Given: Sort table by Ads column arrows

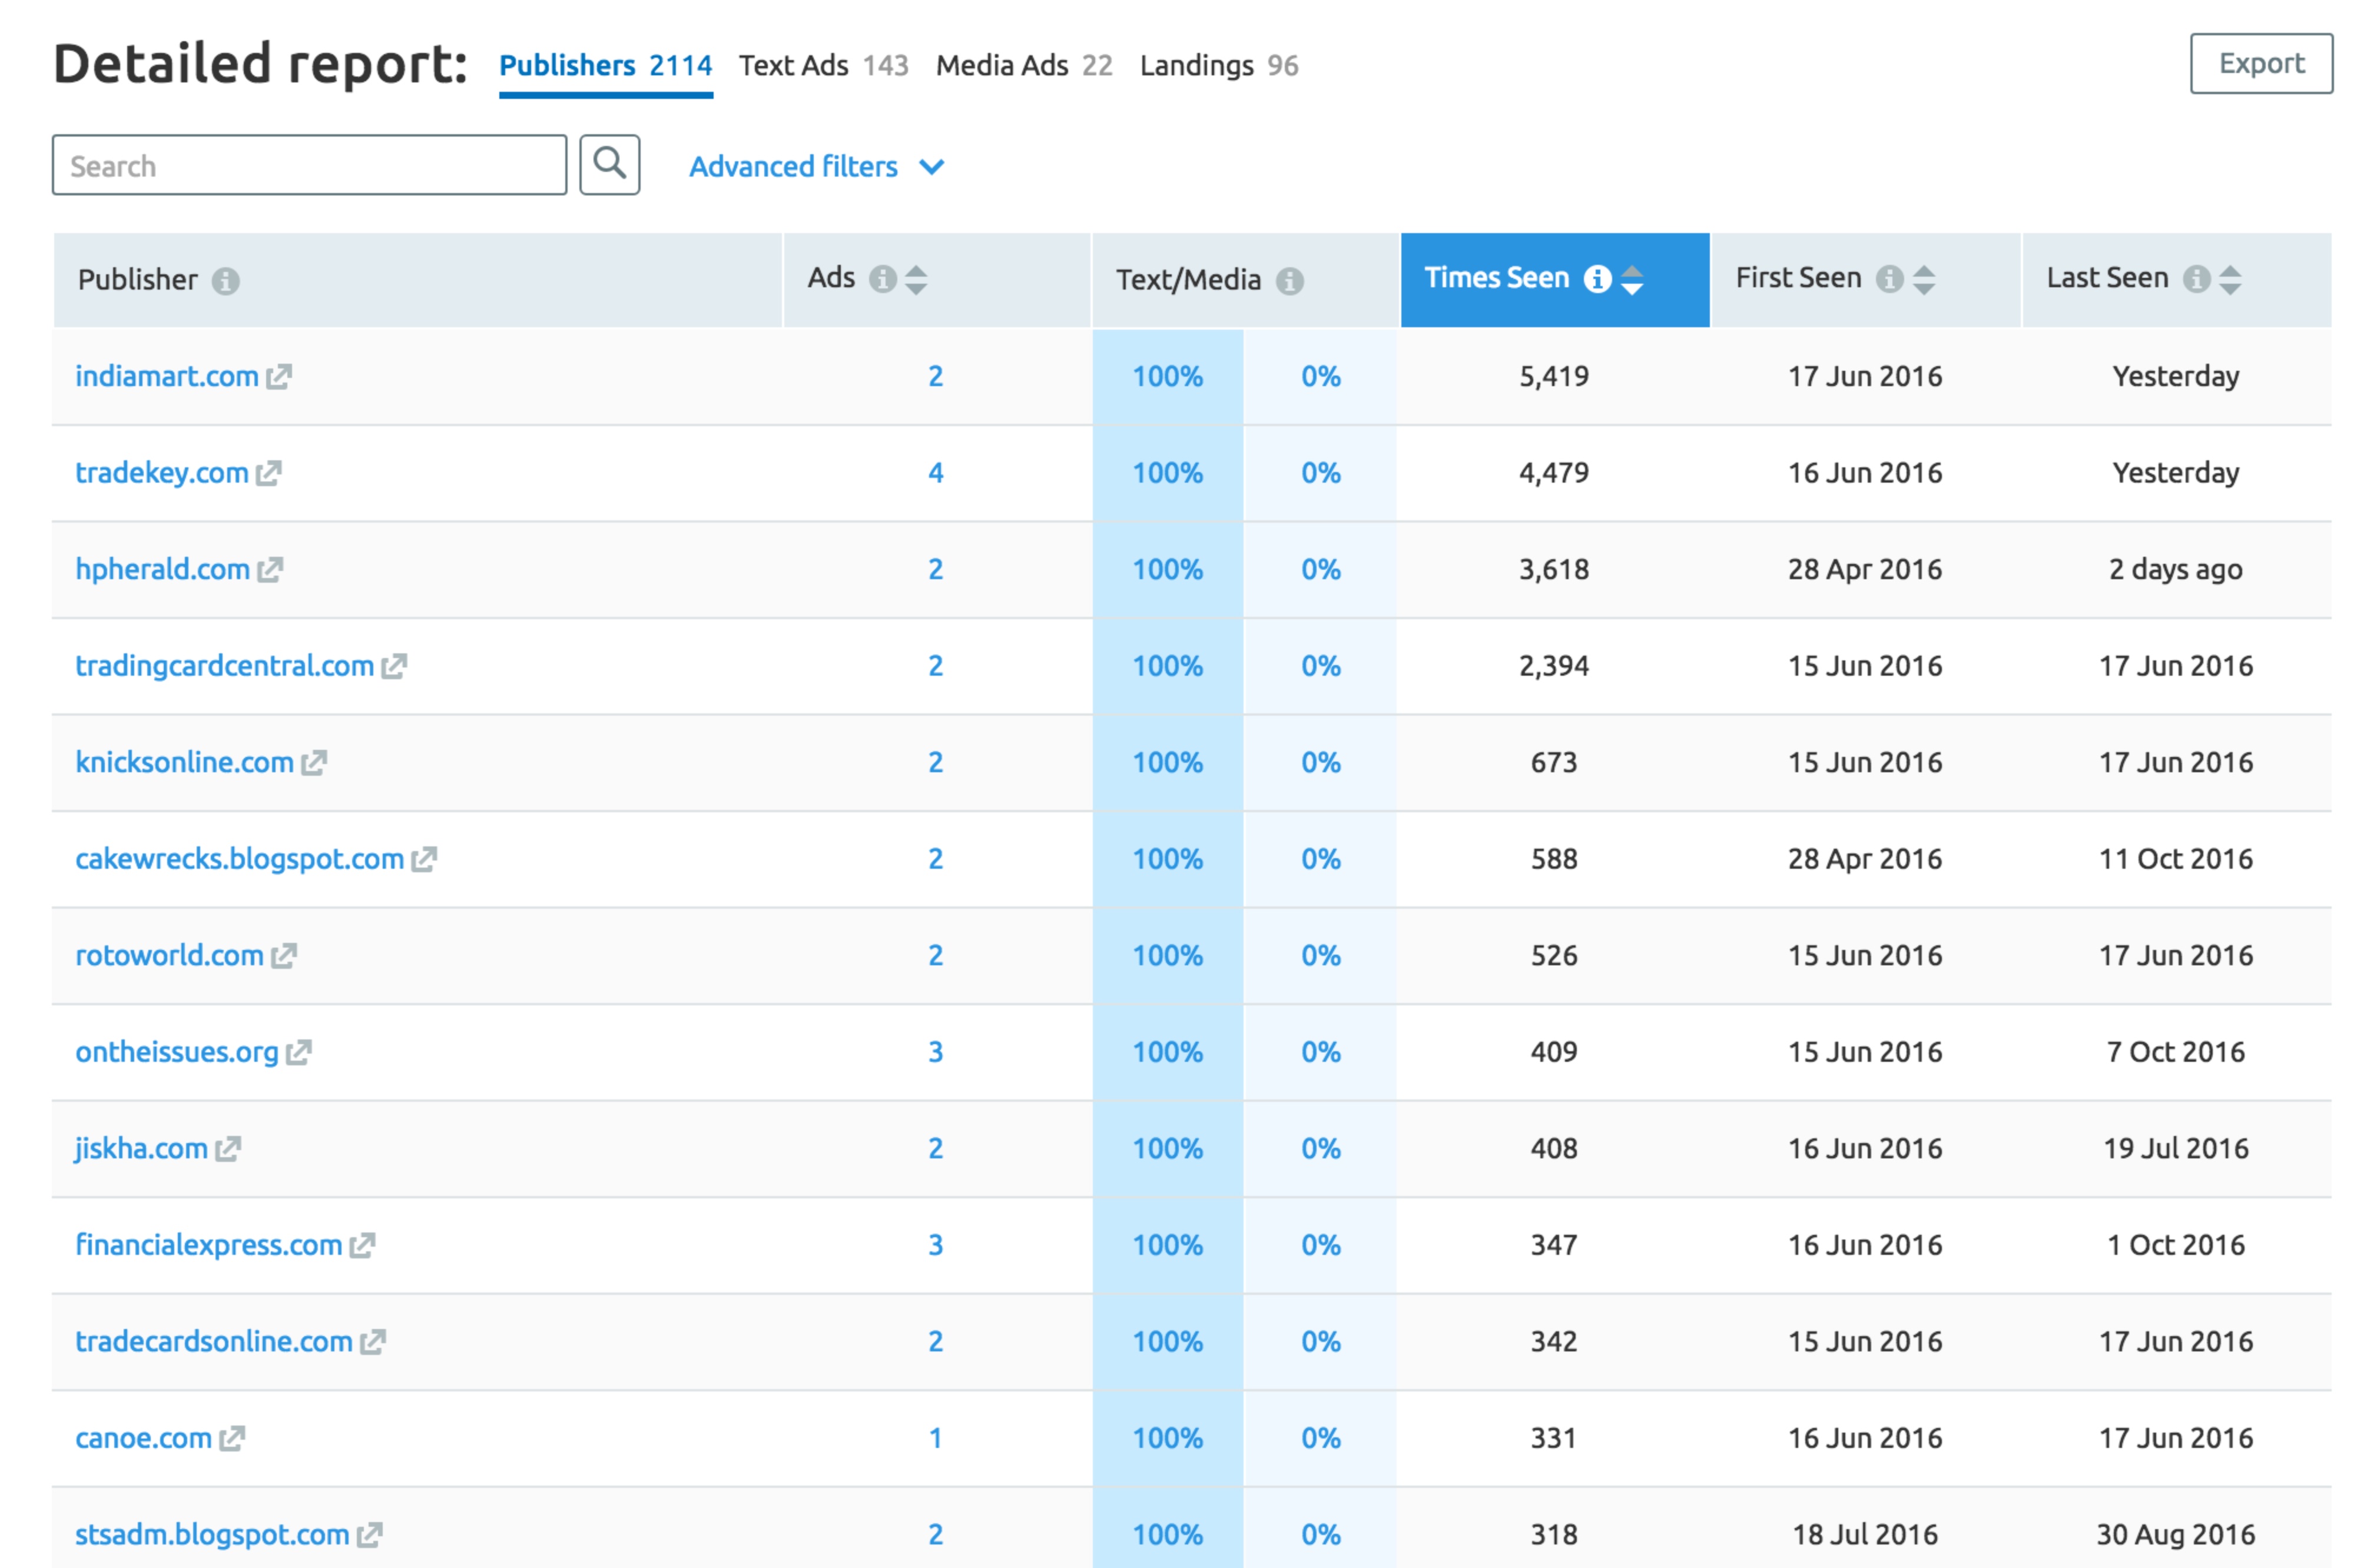Looking at the screenshot, I should [916, 279].
